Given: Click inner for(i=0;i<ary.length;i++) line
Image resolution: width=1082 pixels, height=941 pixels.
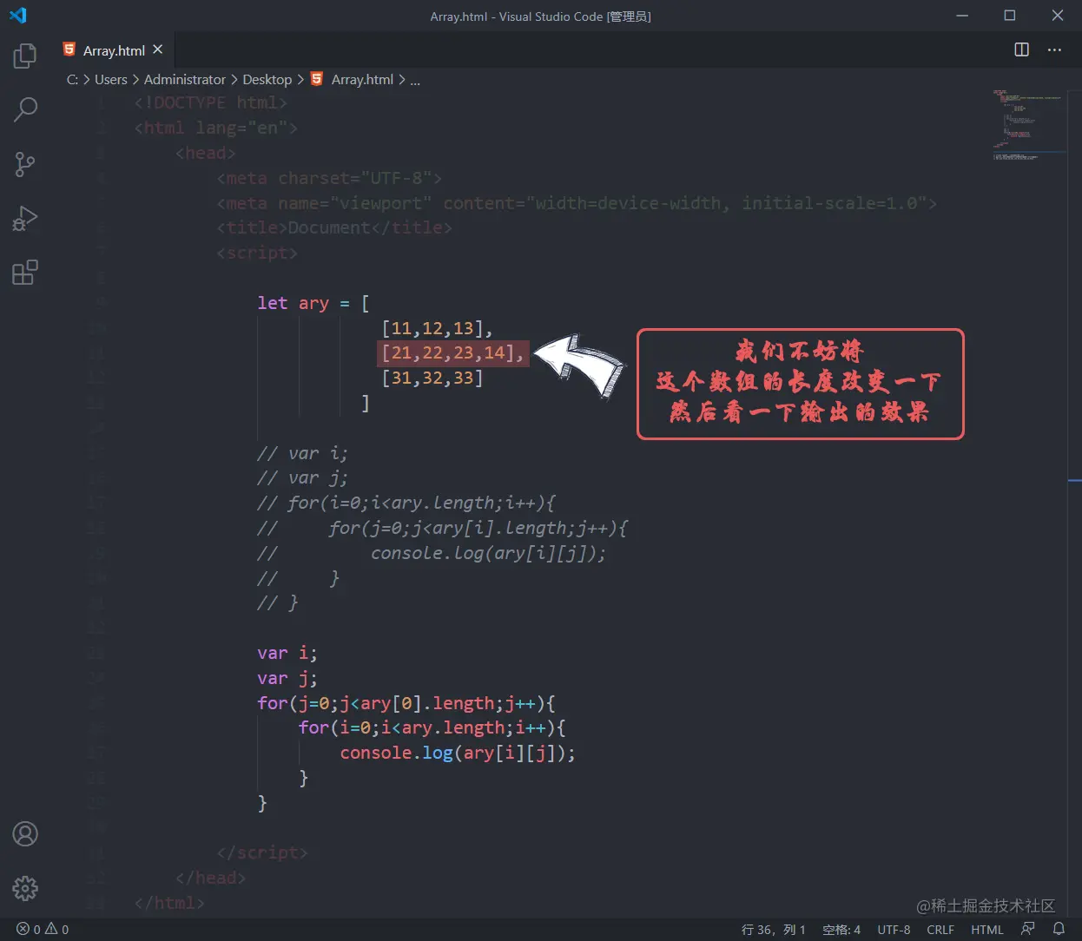Looking at the screenshot, I should (x=432, y=727).
